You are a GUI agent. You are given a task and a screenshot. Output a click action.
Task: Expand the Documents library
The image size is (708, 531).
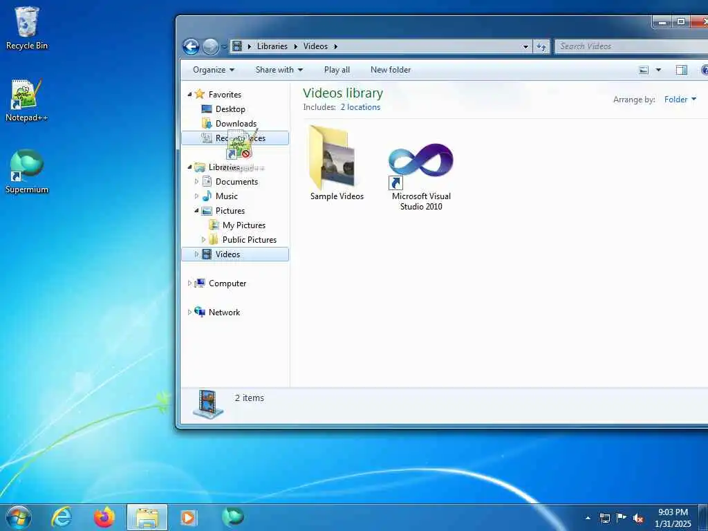(x=196, y=182)
